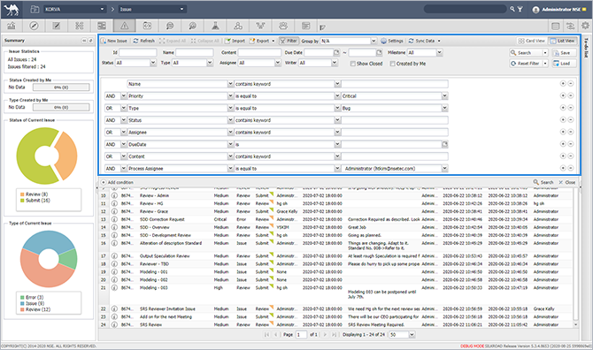This screenshot has width=593, height=350.
Task: Click New Issue in toolbar
Action: click(114, 41)
